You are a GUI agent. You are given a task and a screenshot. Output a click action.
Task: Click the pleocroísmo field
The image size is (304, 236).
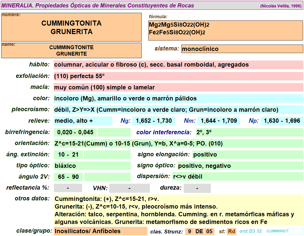coord(178,110)
